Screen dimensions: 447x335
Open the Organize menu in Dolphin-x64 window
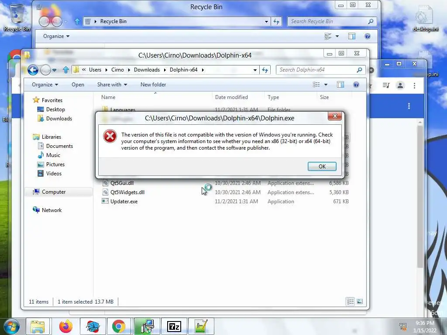point(45,85)
